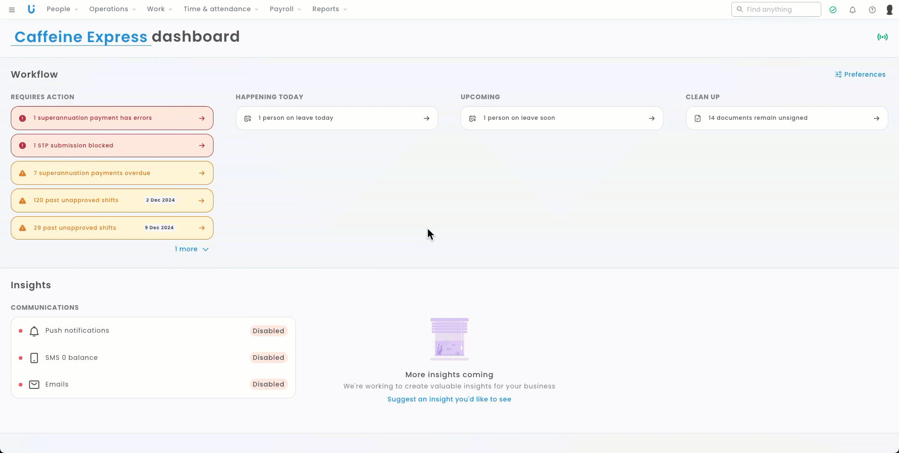This screenshot has height=453, width=899.
Task: Expand the People dropdown menu
Action: pos(62,9)
